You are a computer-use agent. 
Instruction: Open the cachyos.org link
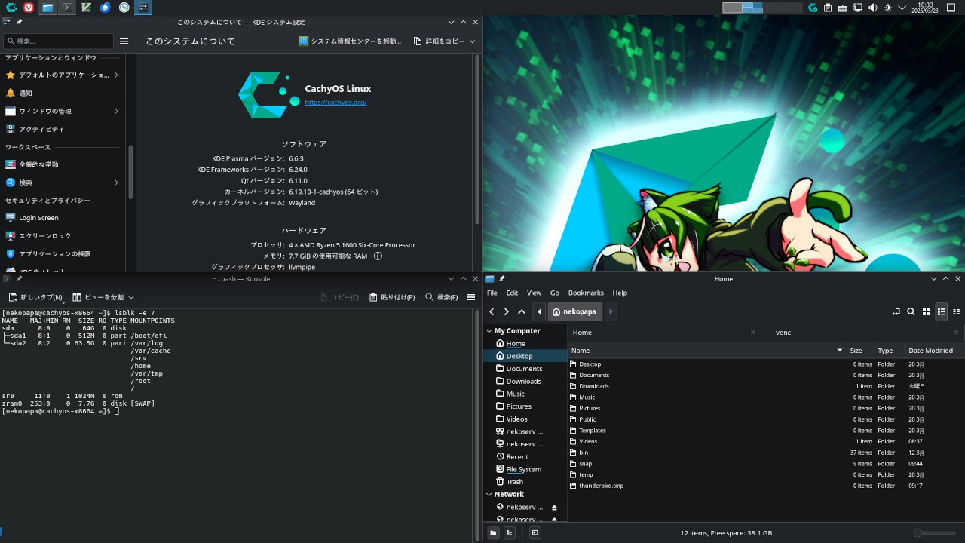(x=335, y=102)
